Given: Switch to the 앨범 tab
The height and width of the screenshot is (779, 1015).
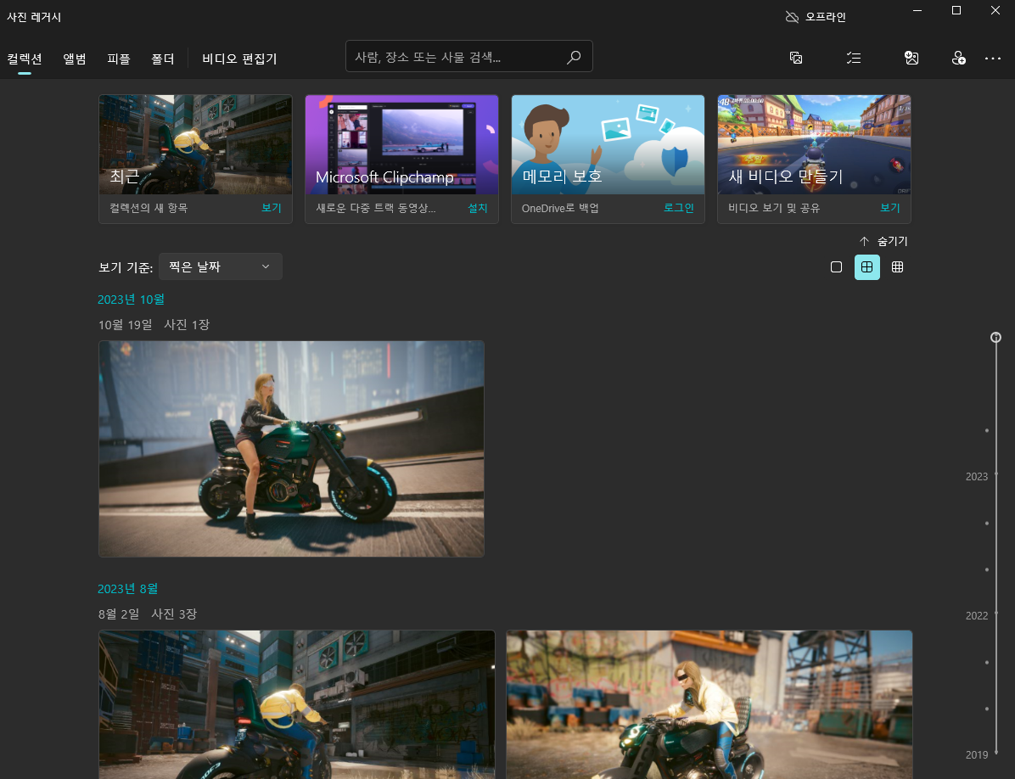Looking at the screenshot, I should coord(75,59).
